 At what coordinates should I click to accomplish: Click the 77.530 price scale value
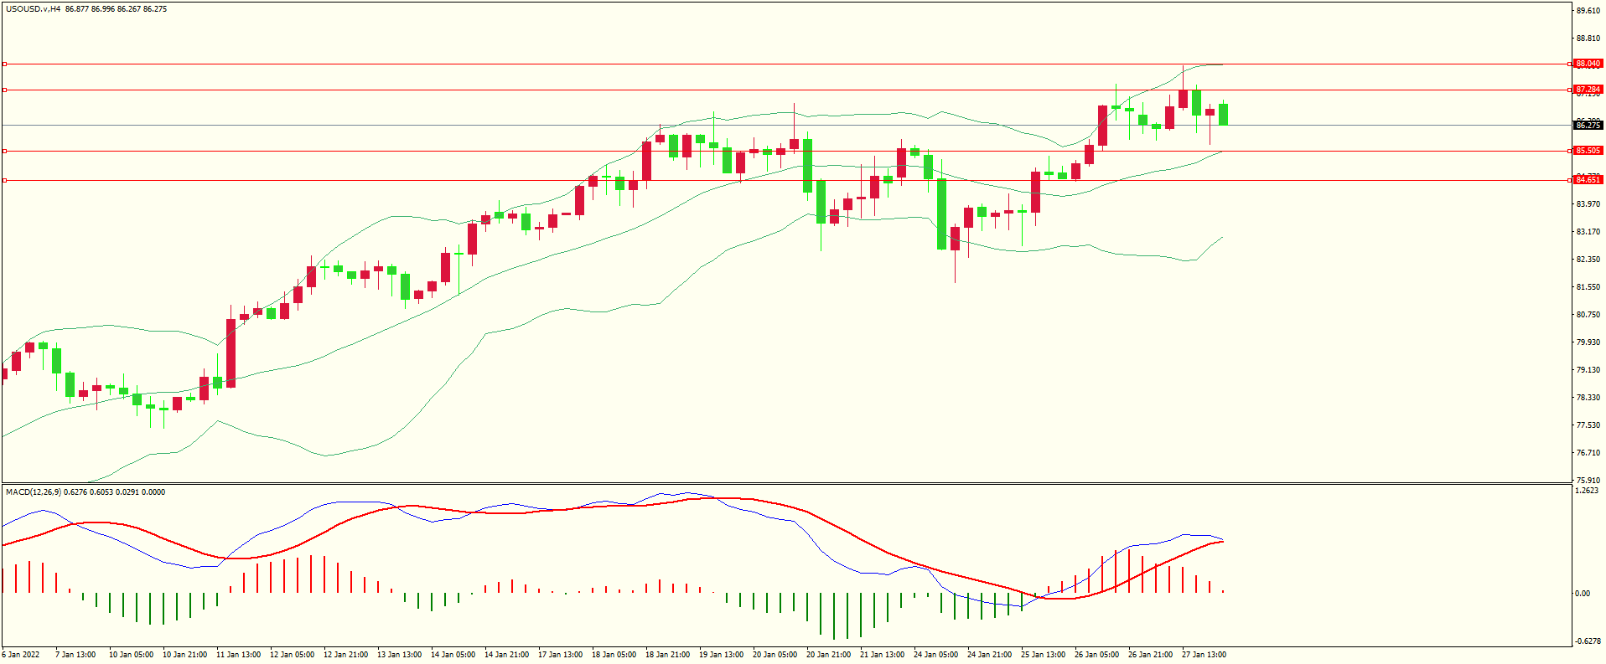click(x=1588, y=425)
